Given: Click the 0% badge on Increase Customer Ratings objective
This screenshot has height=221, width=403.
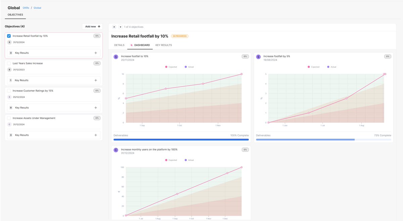Looking at the screenshot, I should pyautogui.click(x=97, y=91).
